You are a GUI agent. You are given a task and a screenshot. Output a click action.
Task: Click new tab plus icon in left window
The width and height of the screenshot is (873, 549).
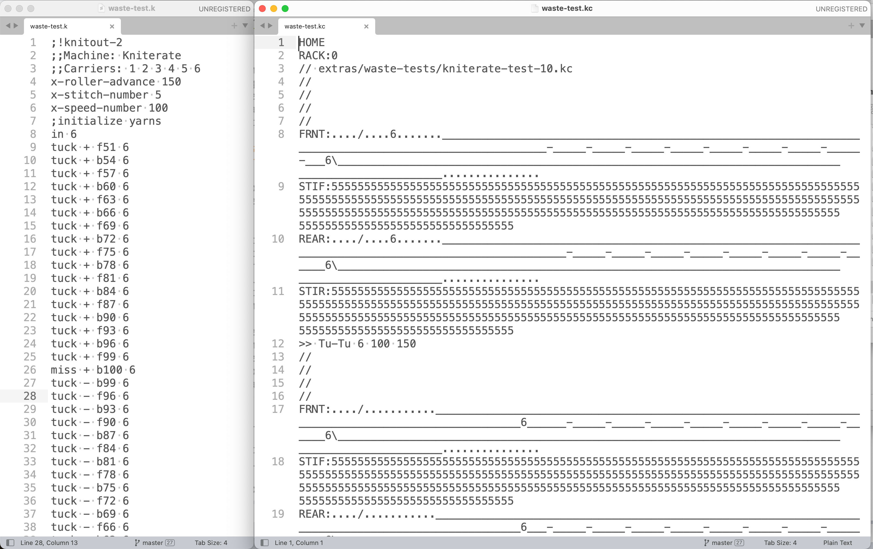tap(234, 26)
